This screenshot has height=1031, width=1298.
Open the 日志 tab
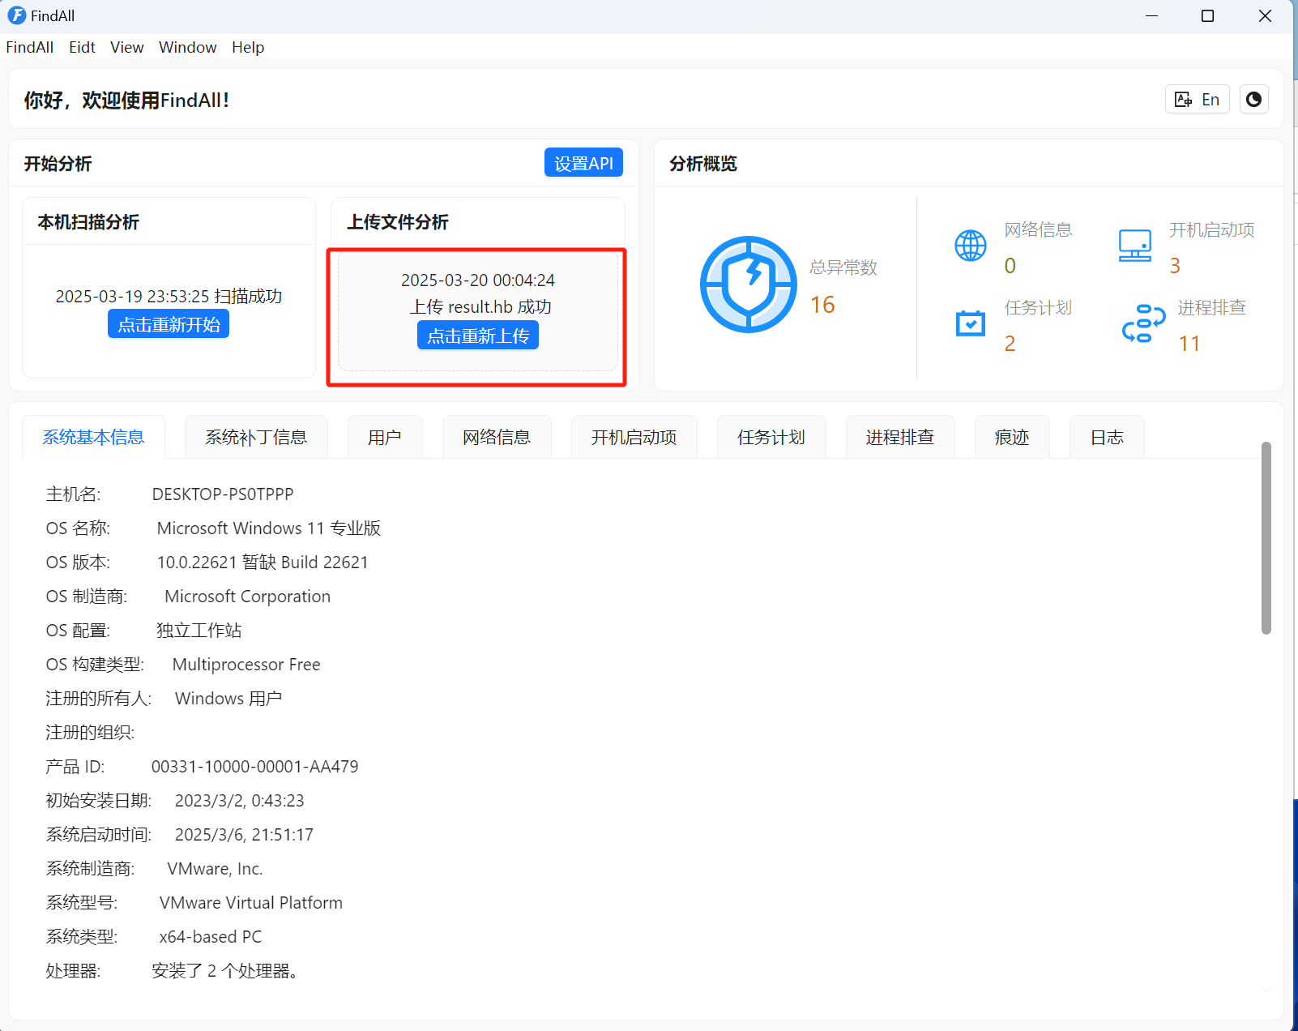[1107, 438]
